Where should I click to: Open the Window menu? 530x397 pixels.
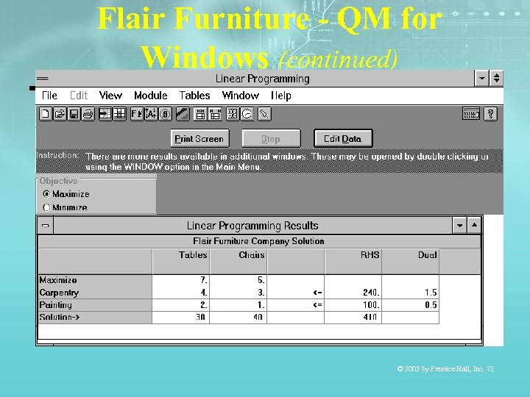click(240, 96)
